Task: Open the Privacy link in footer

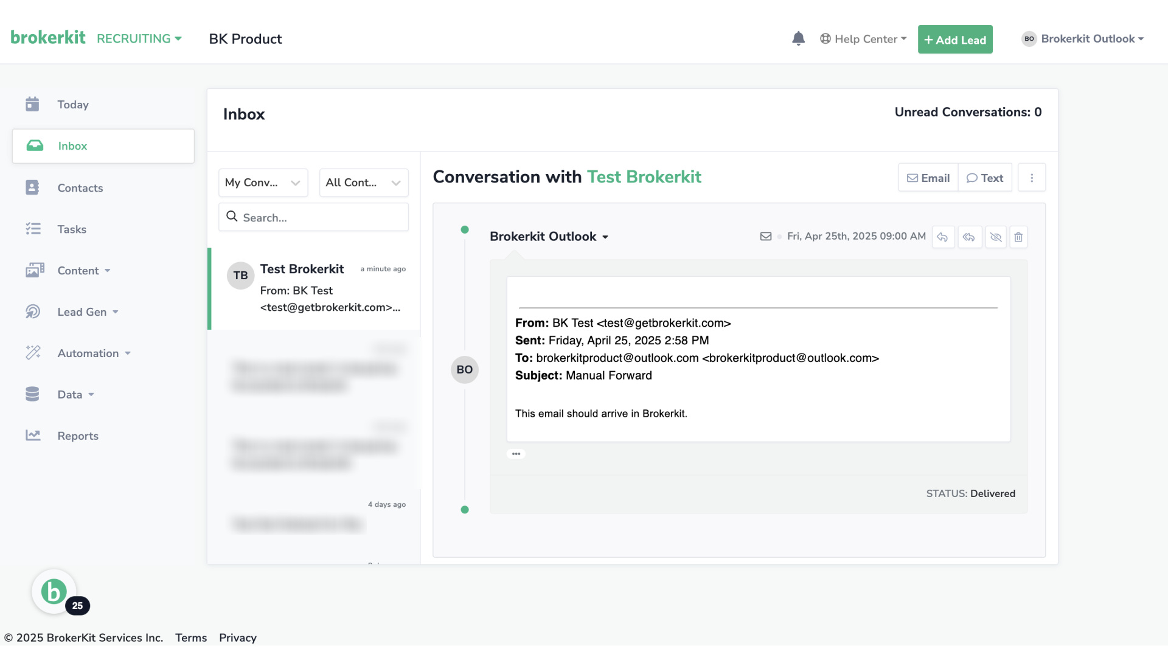Action: pos(238,638)
